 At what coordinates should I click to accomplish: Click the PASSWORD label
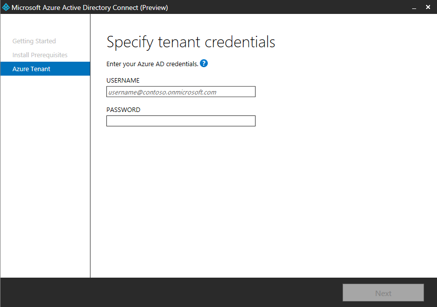123,109
